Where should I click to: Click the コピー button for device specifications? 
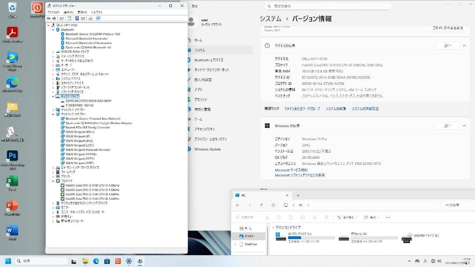click(447, 45)
